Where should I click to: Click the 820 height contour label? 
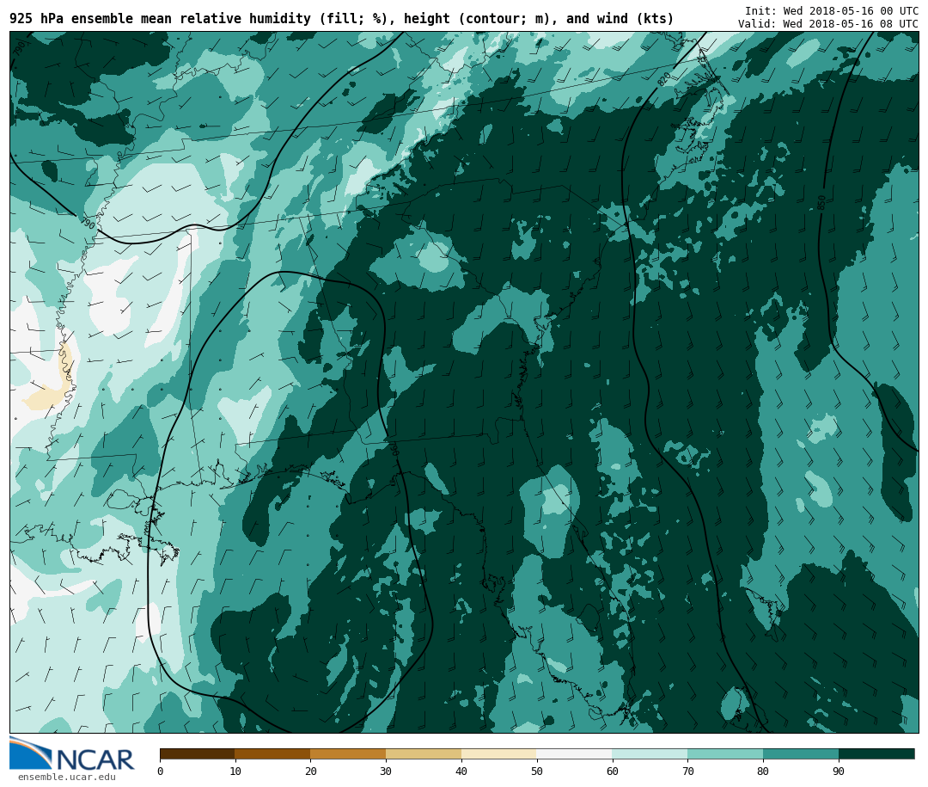[x=664, y=79]
